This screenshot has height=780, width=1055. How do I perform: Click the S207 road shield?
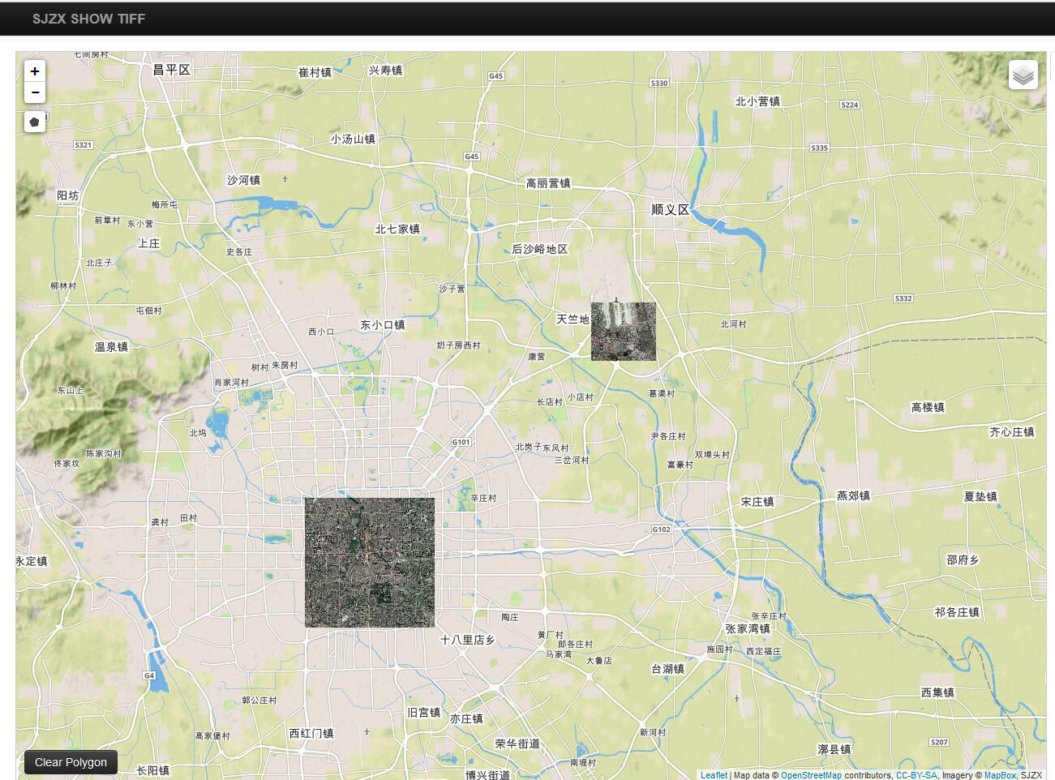pos(939,742)
